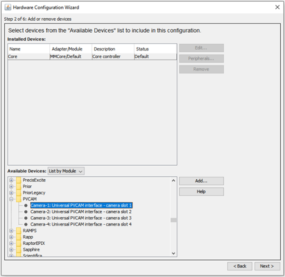Expand the Rapp module node
This screenshot has width=285, height=277.
[12, 237]
